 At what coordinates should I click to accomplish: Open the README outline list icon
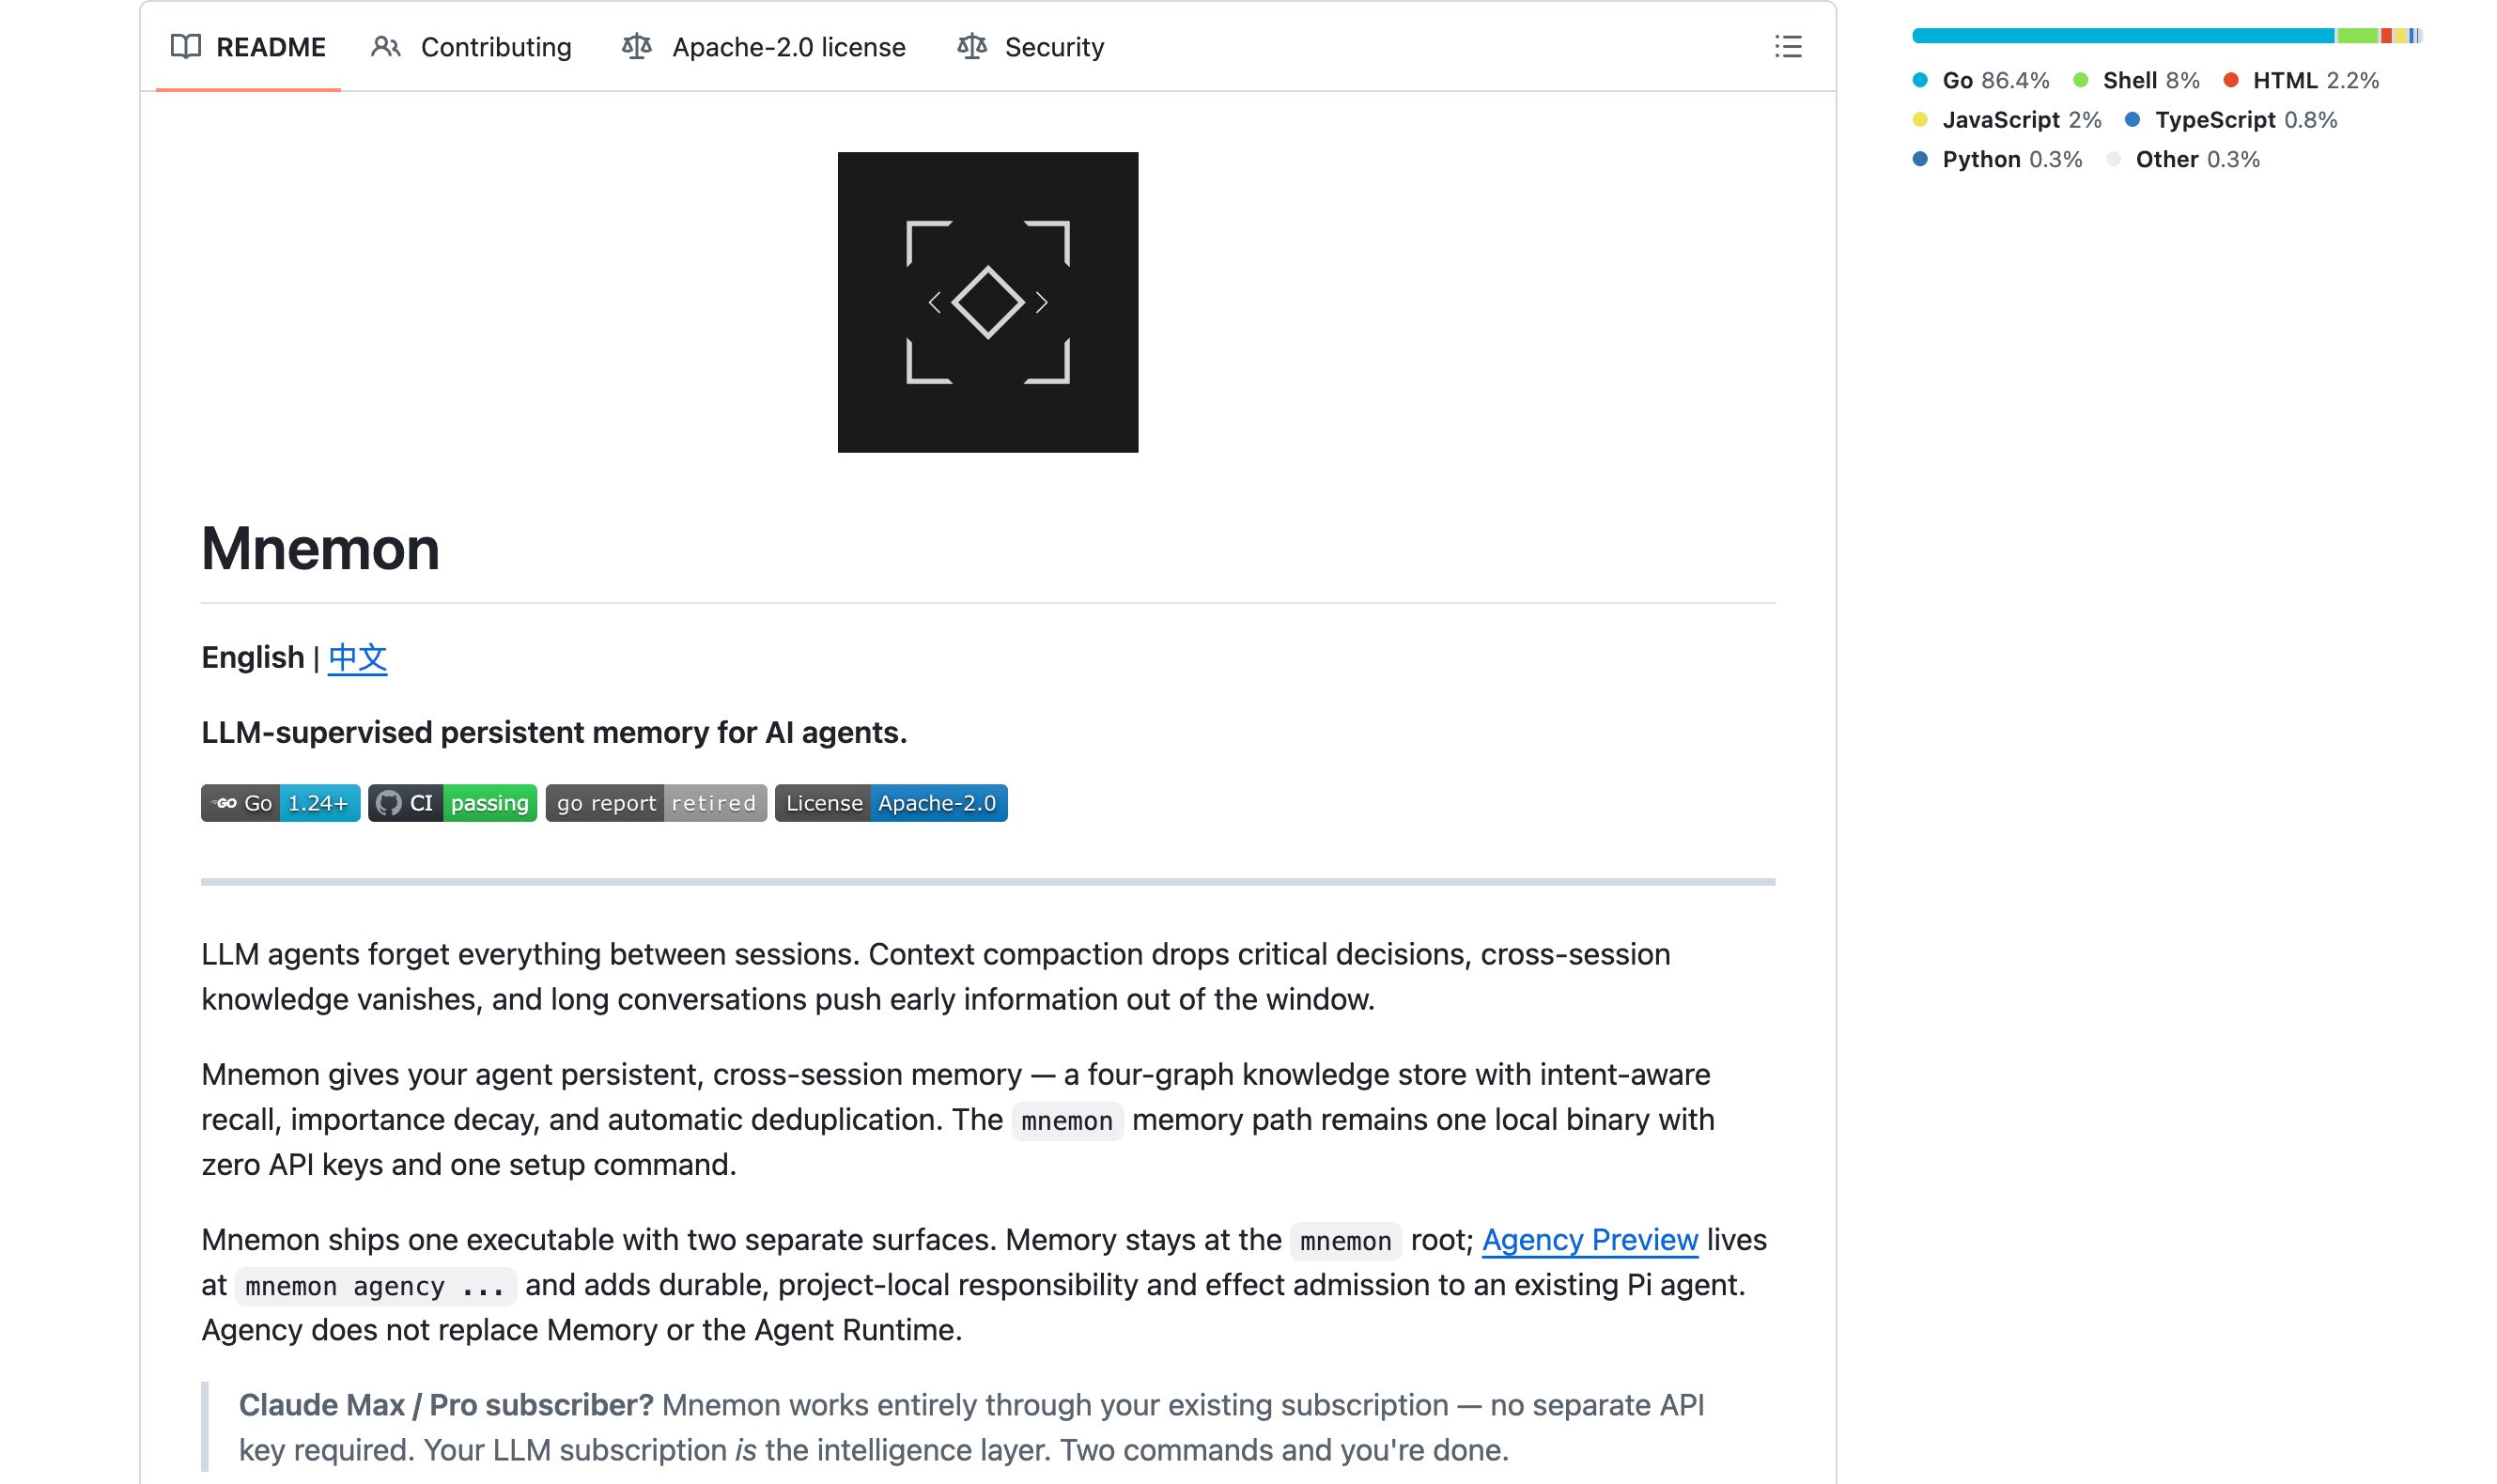pyautogui.click(x=1787, y=47)
